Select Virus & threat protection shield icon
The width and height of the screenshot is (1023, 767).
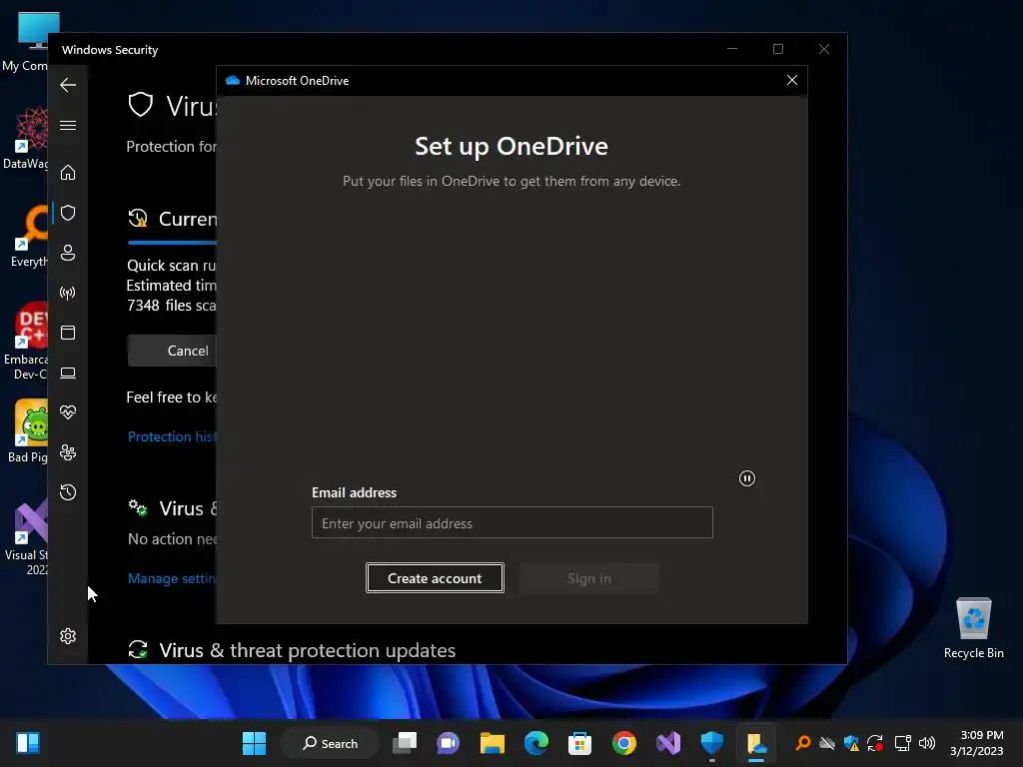(x=68, y=213)
